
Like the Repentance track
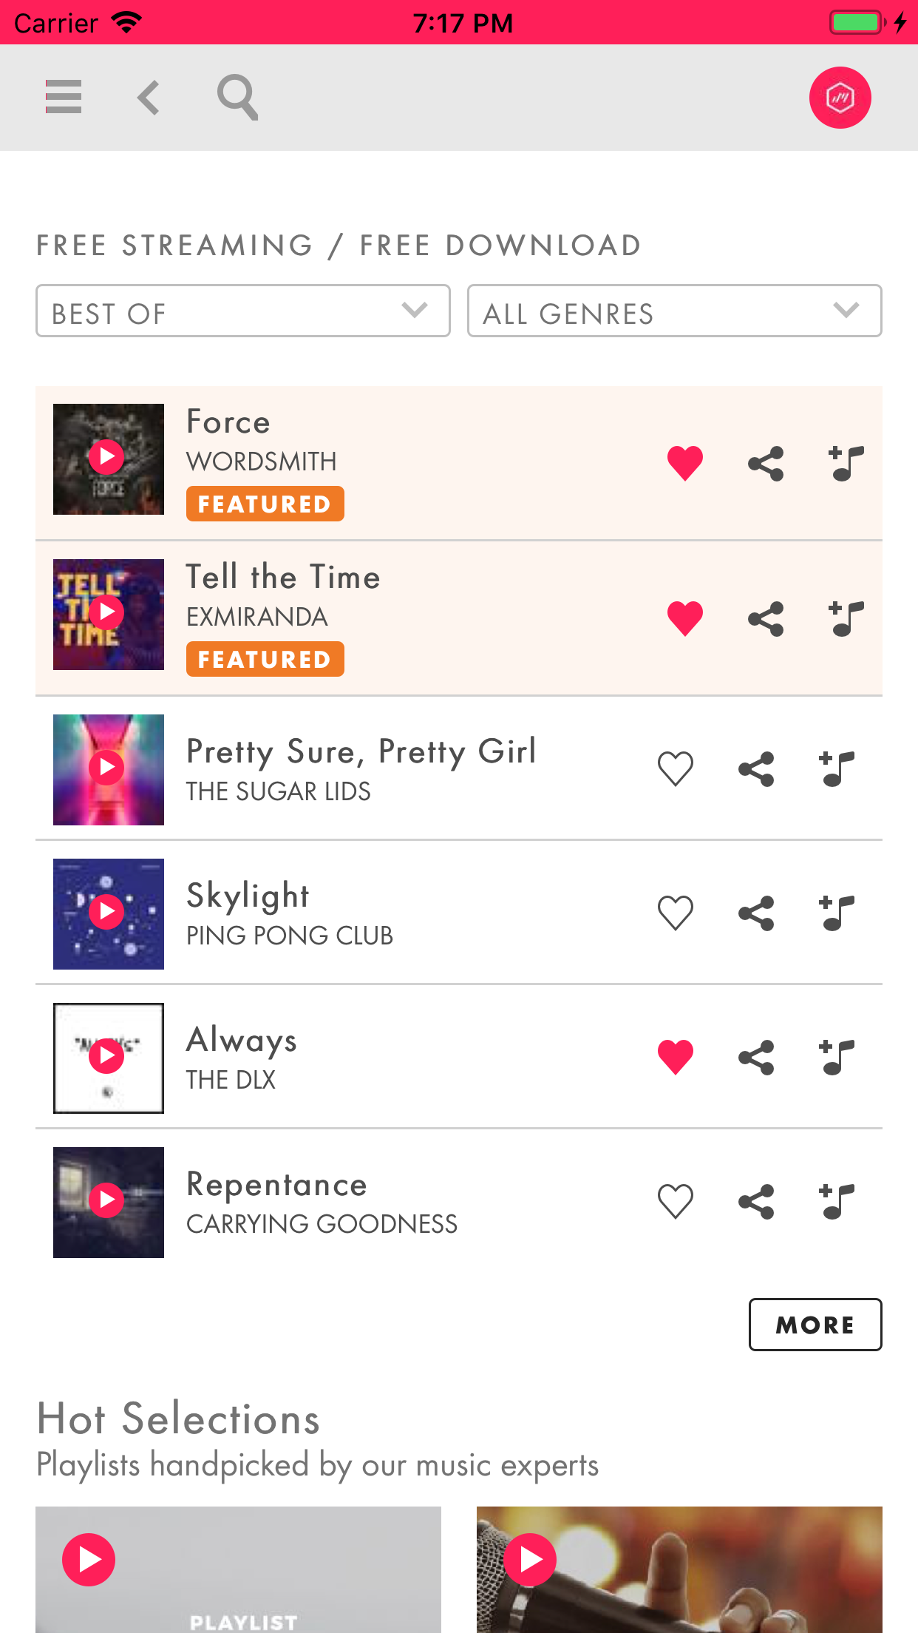coord(676,1202)
